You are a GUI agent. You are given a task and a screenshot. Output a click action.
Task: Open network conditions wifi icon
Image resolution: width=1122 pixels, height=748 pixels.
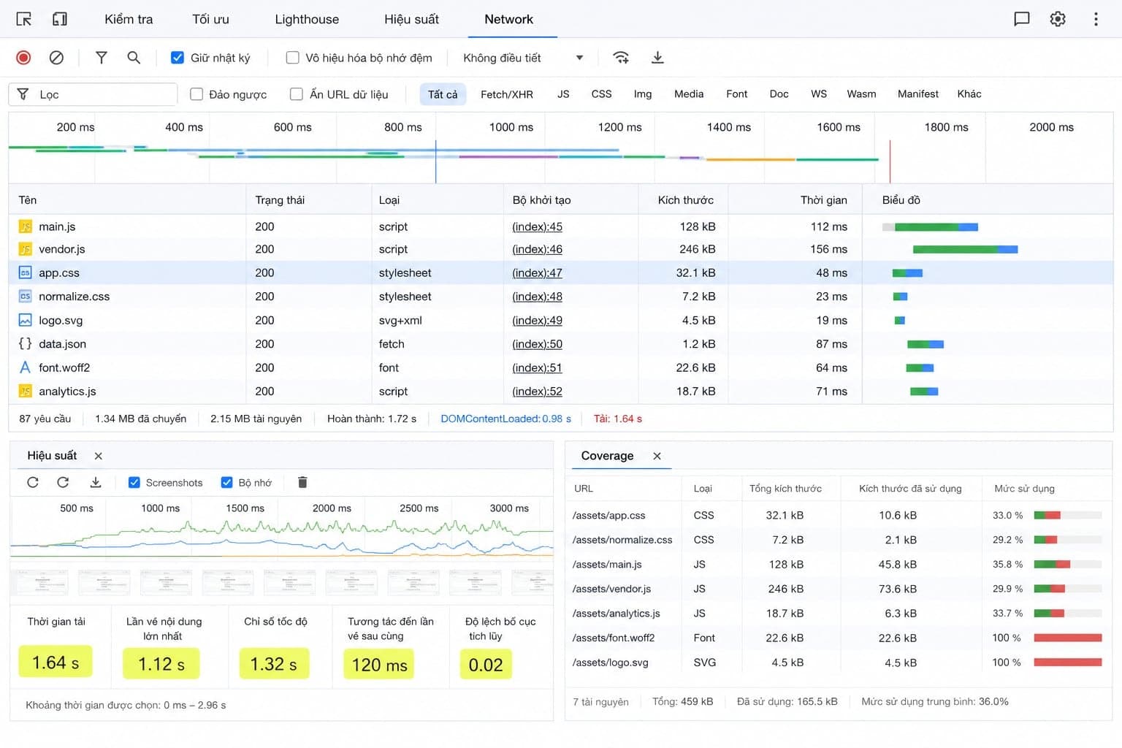tap(621, 58)
